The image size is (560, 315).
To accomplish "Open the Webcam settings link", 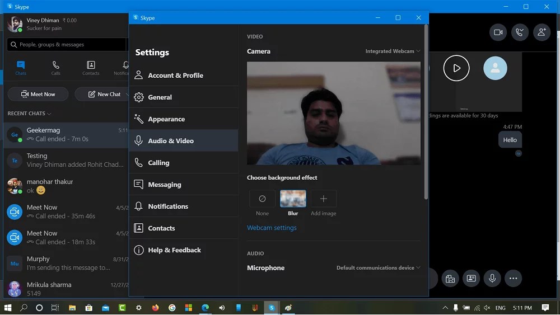I will coord(272,228).
